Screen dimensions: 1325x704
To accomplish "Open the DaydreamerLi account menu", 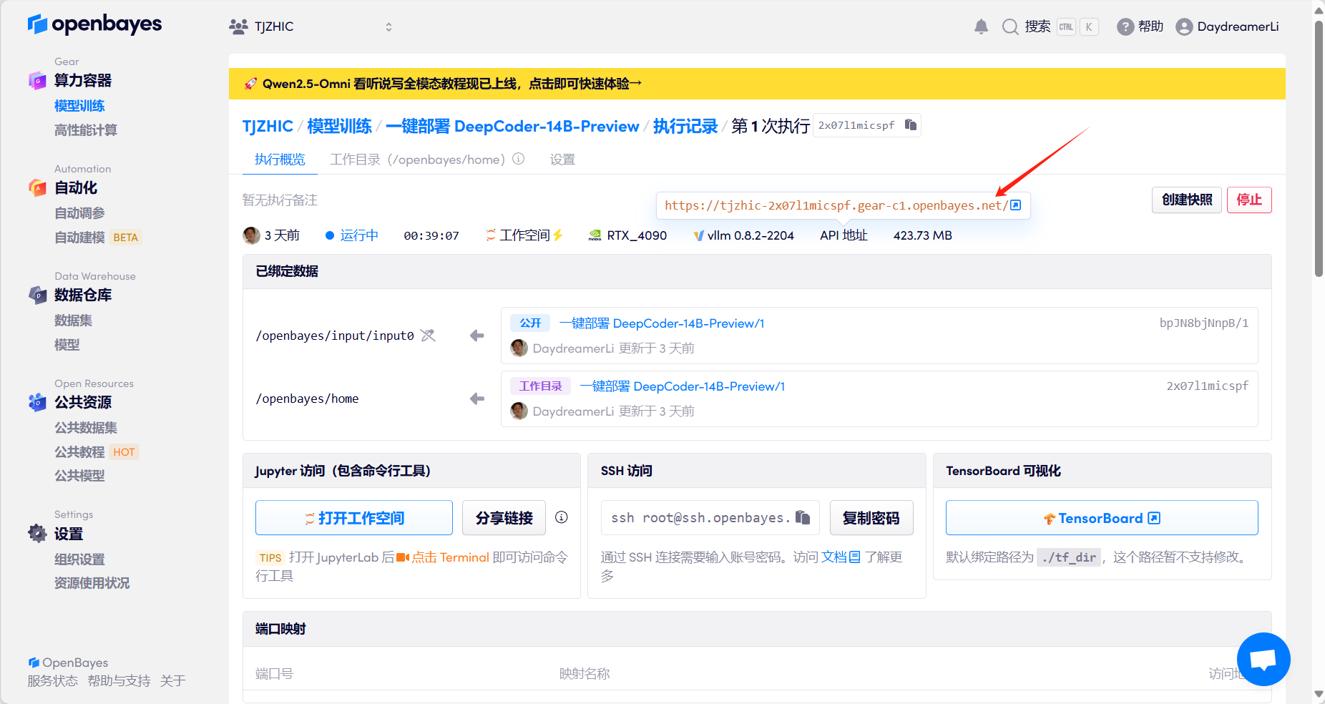I will pyautogui.click(x=1228, y=27).
